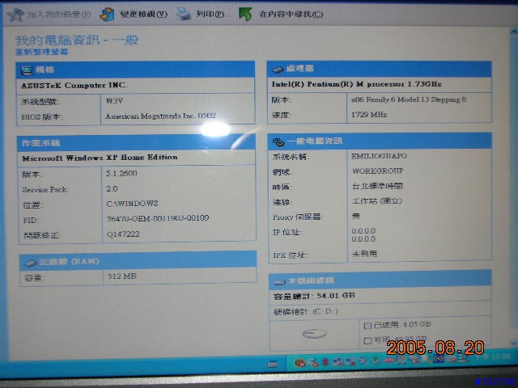The image size is (518, 388).
Task: Click the icon beside 一般電腦資訊 header
Action: point(278,142)
